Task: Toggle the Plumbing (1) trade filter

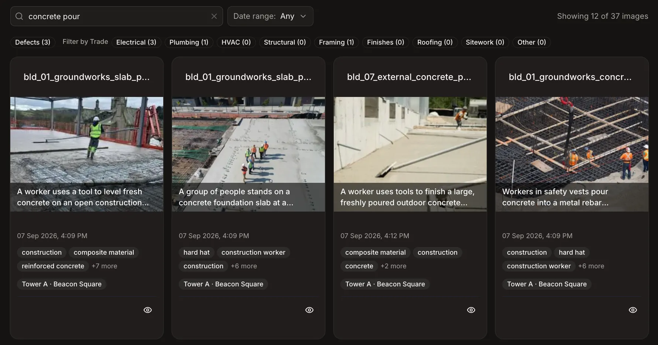Action: coord(189,42)
